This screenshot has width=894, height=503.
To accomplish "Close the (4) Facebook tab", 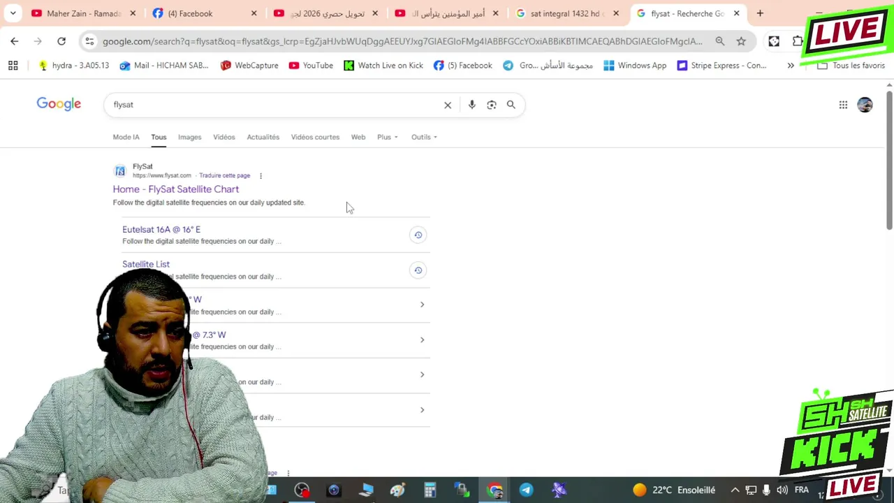I will [x=254, y=13].
